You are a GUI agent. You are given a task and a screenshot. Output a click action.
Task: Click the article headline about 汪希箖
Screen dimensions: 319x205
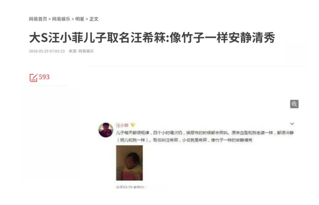click(x=152, y=38)
